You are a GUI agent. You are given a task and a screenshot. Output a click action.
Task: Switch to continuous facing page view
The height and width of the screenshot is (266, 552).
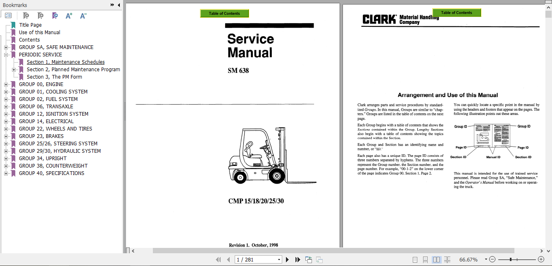[447, 260]
